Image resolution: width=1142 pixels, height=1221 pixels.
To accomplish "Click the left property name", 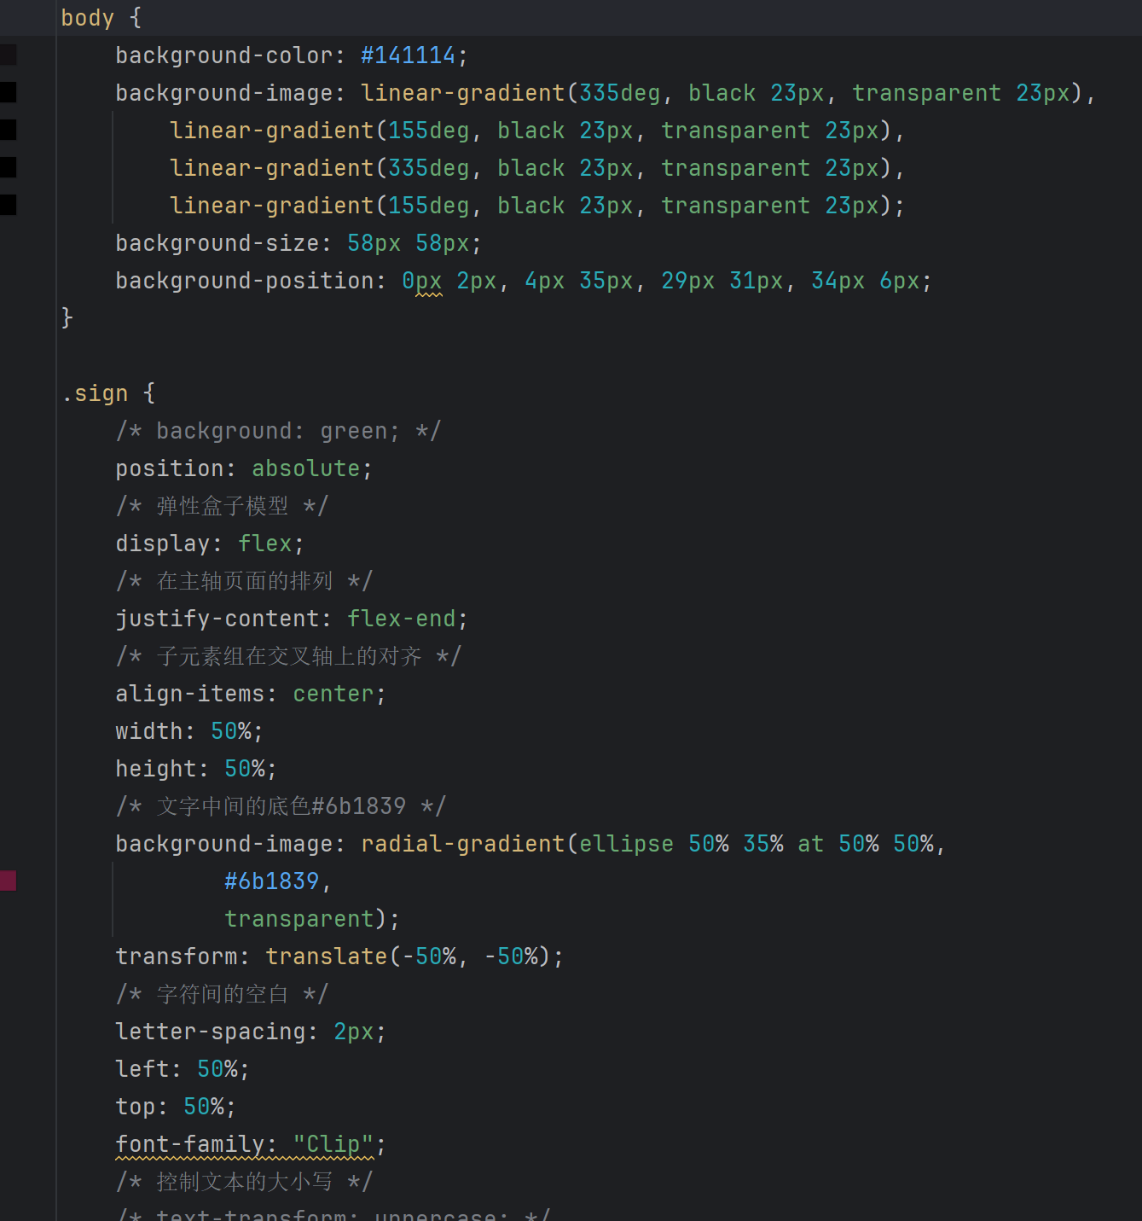I will [x=142, y=1069].
